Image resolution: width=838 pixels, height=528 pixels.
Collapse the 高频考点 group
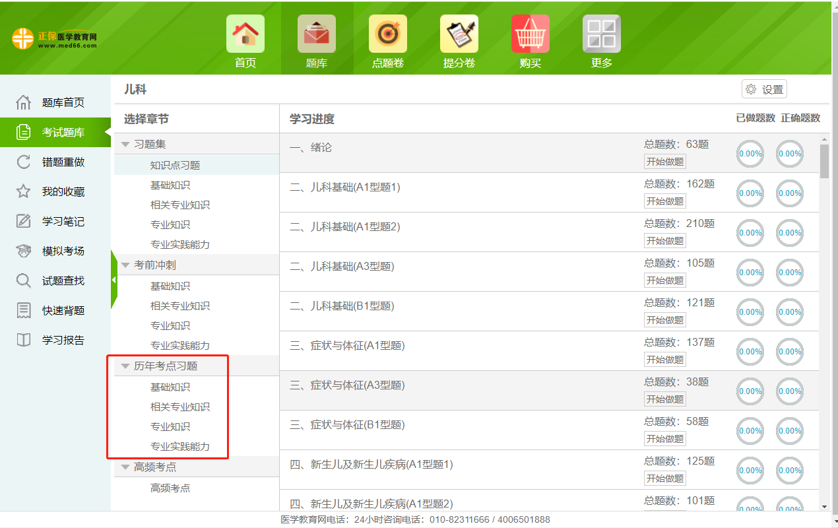(x=126, y=467)
